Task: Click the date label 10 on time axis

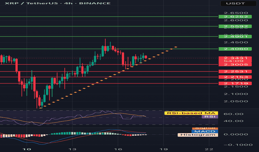Action: point(27,149)
